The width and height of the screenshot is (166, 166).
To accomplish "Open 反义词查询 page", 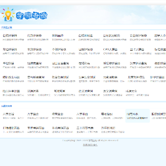I will click(110, 91).
